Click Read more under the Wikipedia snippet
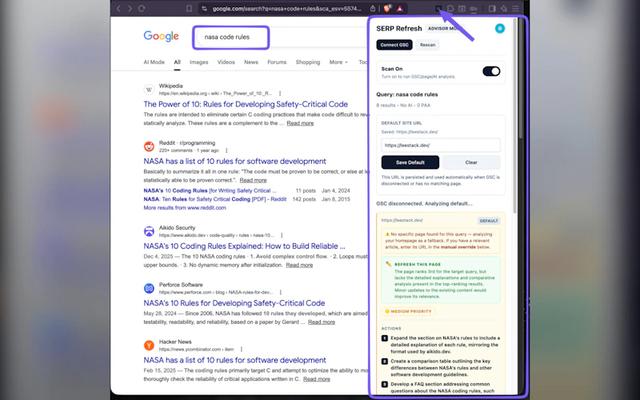640x400 pixels. pos(300,123)
